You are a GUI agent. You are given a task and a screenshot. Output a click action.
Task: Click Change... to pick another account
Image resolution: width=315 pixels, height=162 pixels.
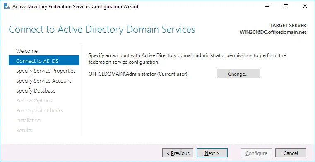coord(238,74)
